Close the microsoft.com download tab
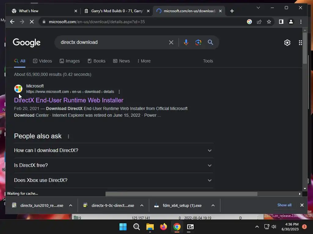 pyautogui.click(x=220, y=11)
